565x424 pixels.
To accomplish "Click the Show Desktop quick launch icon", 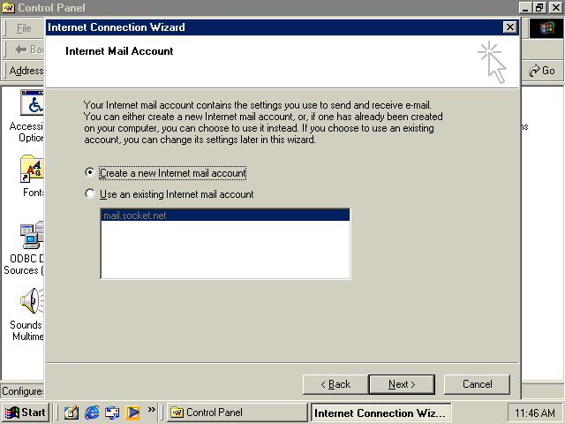I will point(72,413).
